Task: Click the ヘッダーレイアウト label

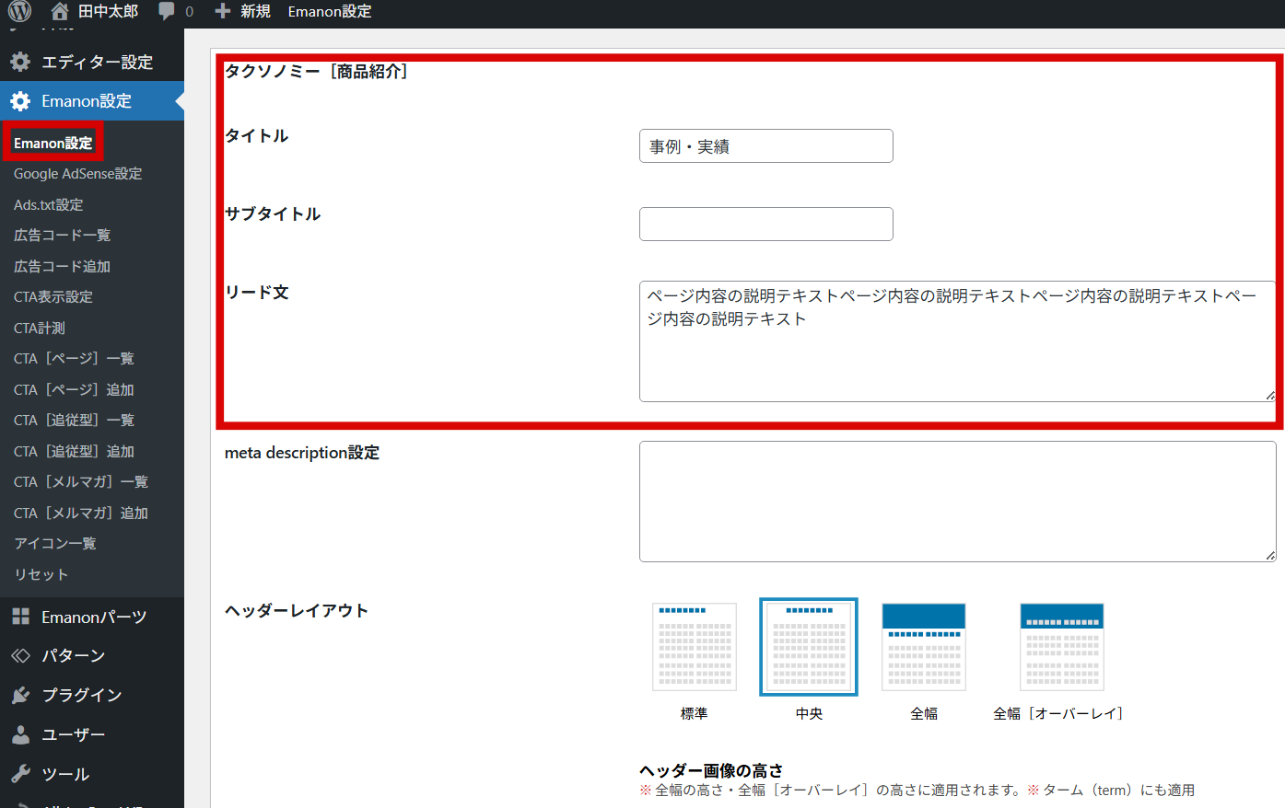Action: point(297,610)
